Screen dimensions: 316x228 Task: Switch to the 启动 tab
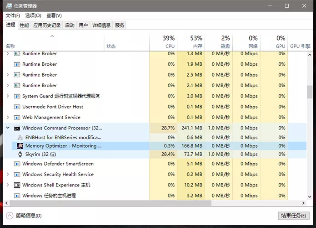point(70,25)
